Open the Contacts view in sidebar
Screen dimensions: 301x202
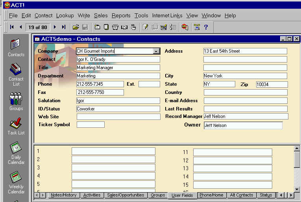[16, 48]
